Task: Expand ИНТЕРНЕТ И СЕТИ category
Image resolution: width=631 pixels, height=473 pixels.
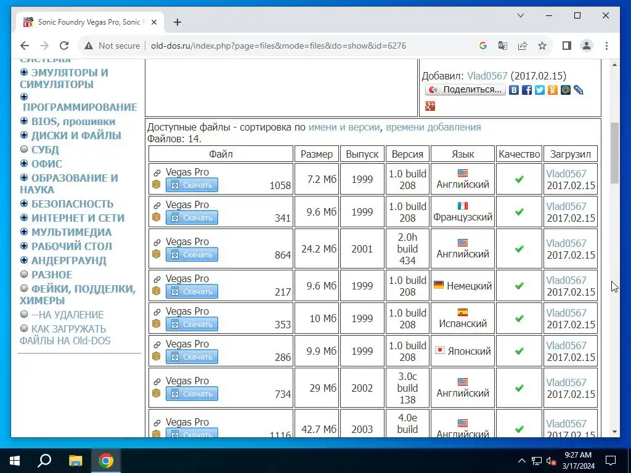Action: [24, 217]
